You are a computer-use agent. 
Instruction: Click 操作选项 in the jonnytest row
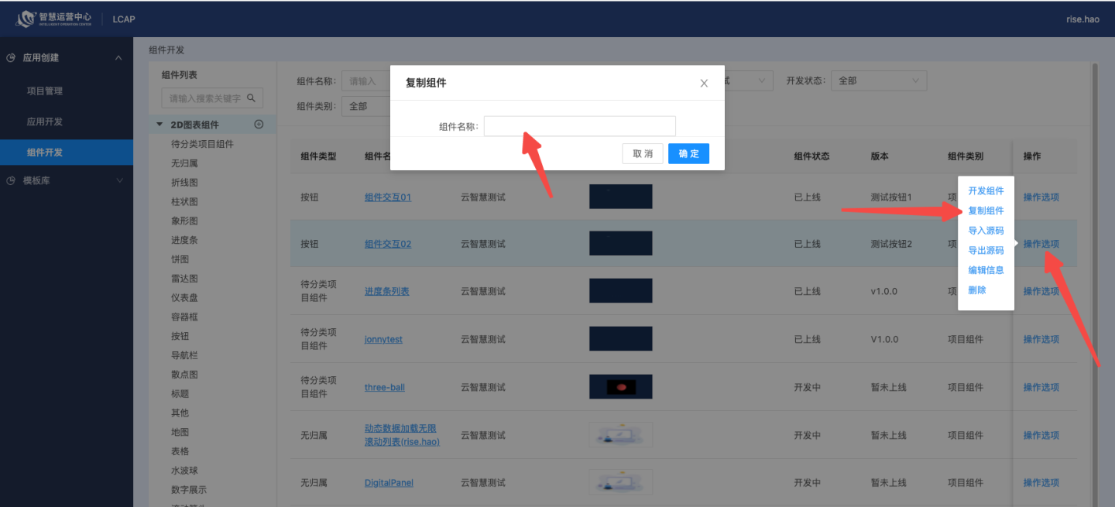(1041, 339)
